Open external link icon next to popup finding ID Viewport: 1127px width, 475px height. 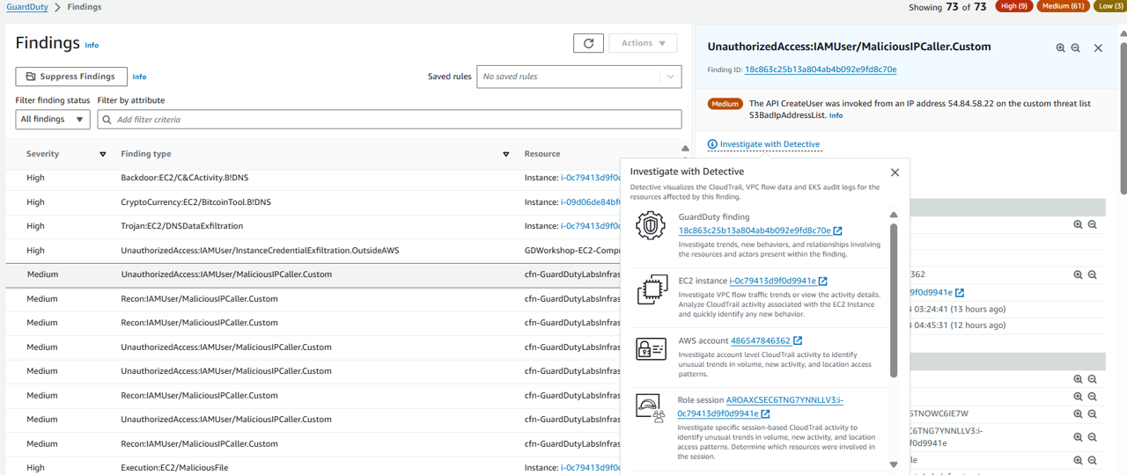tap(838, 231)
